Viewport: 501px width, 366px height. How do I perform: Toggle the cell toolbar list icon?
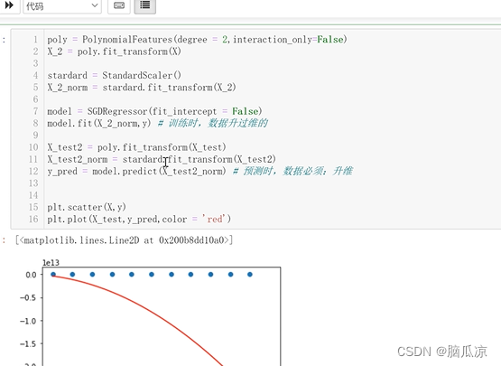pos(145,5)
